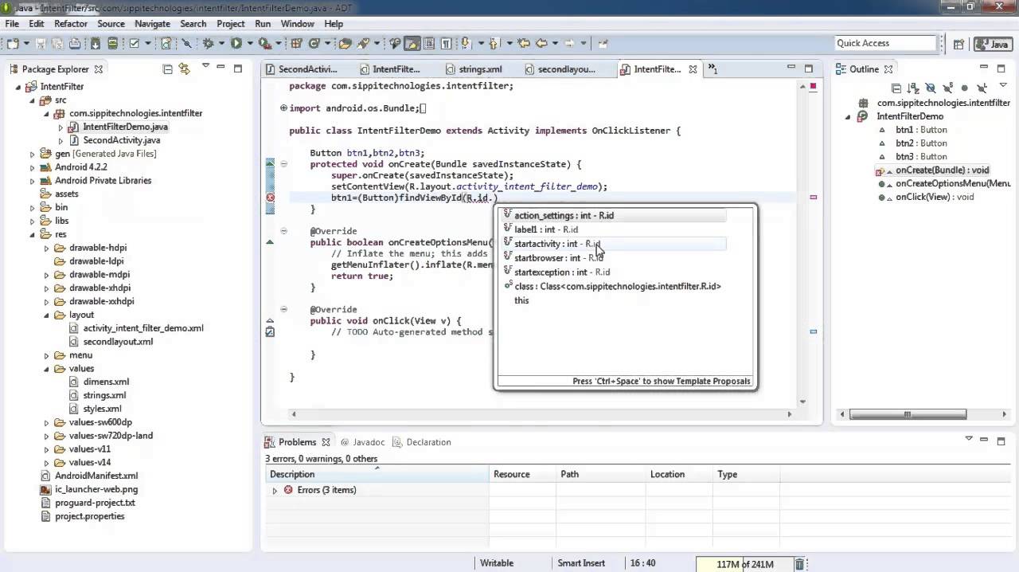Click the Last Edit Location icon
This screenshot has width=1019, height=572.
click(523, 44)
